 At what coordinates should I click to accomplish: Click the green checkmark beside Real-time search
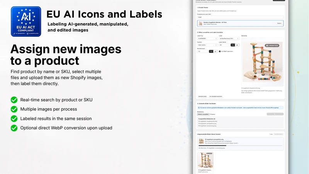point(14,100)
